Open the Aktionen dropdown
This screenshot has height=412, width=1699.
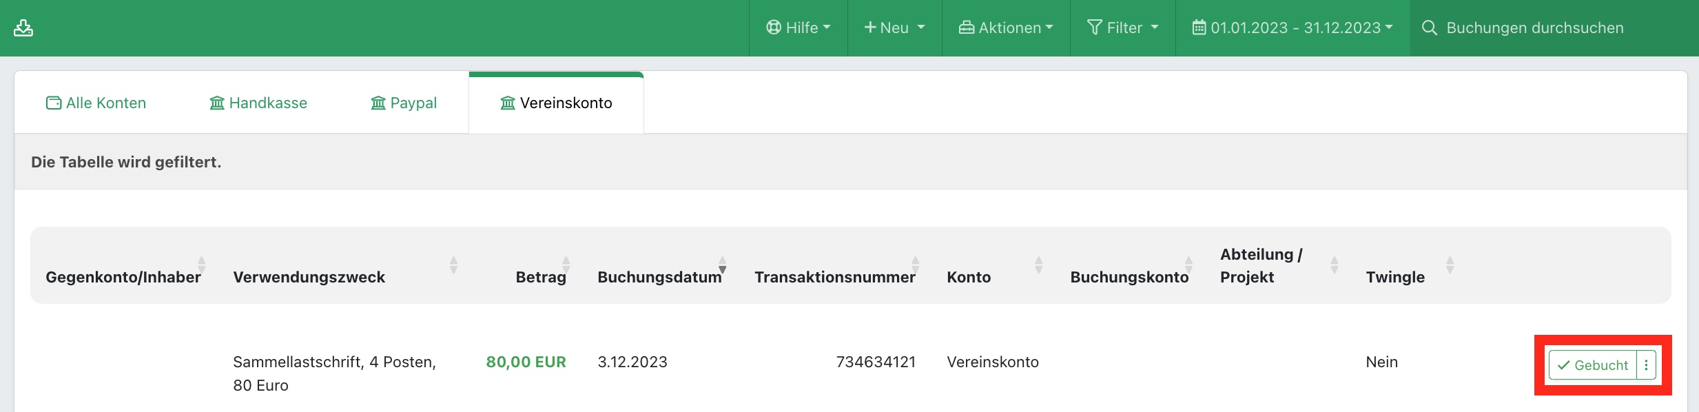1006,28
